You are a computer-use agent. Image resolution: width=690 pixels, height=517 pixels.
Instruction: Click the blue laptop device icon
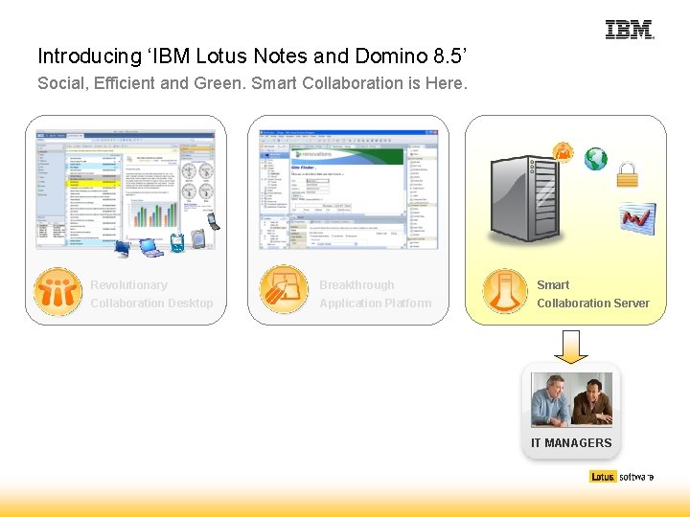click(x=151, y=248)
